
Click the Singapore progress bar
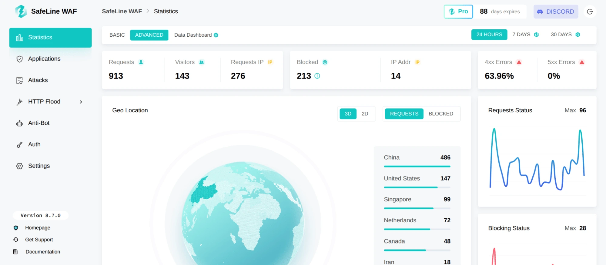point(417,208)
